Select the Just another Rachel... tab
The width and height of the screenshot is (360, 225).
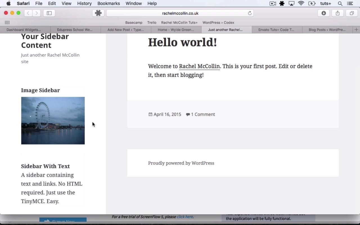226,30
